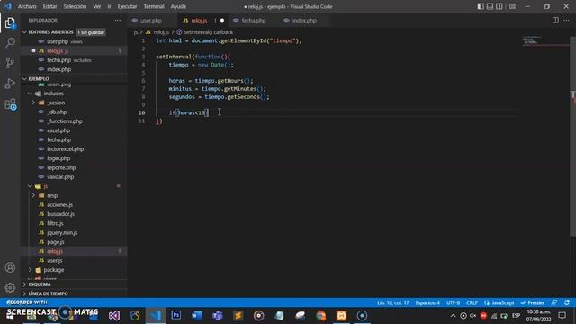Toggle bottom panel layout icon
This screenshot has width=576, height=324.
coord(490,6)
